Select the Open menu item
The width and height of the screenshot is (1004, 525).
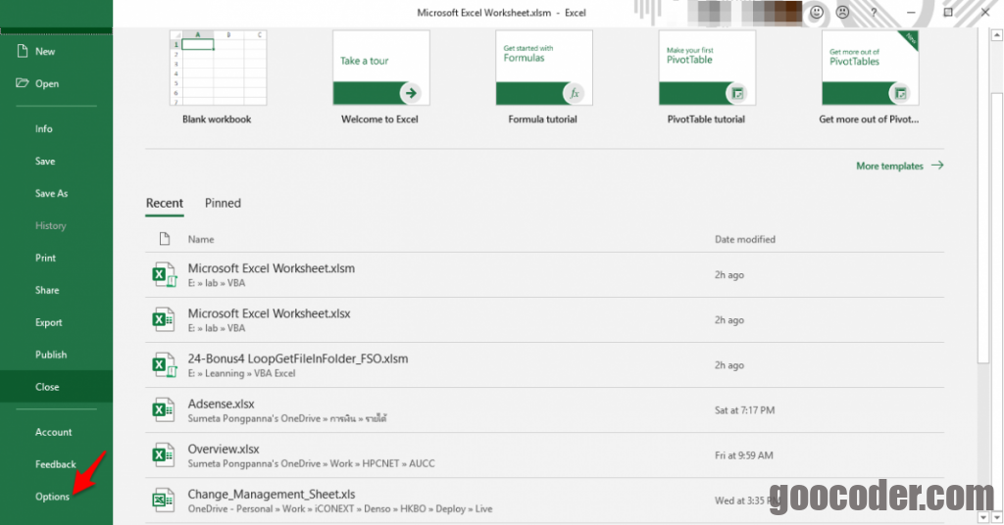point(56,83)
